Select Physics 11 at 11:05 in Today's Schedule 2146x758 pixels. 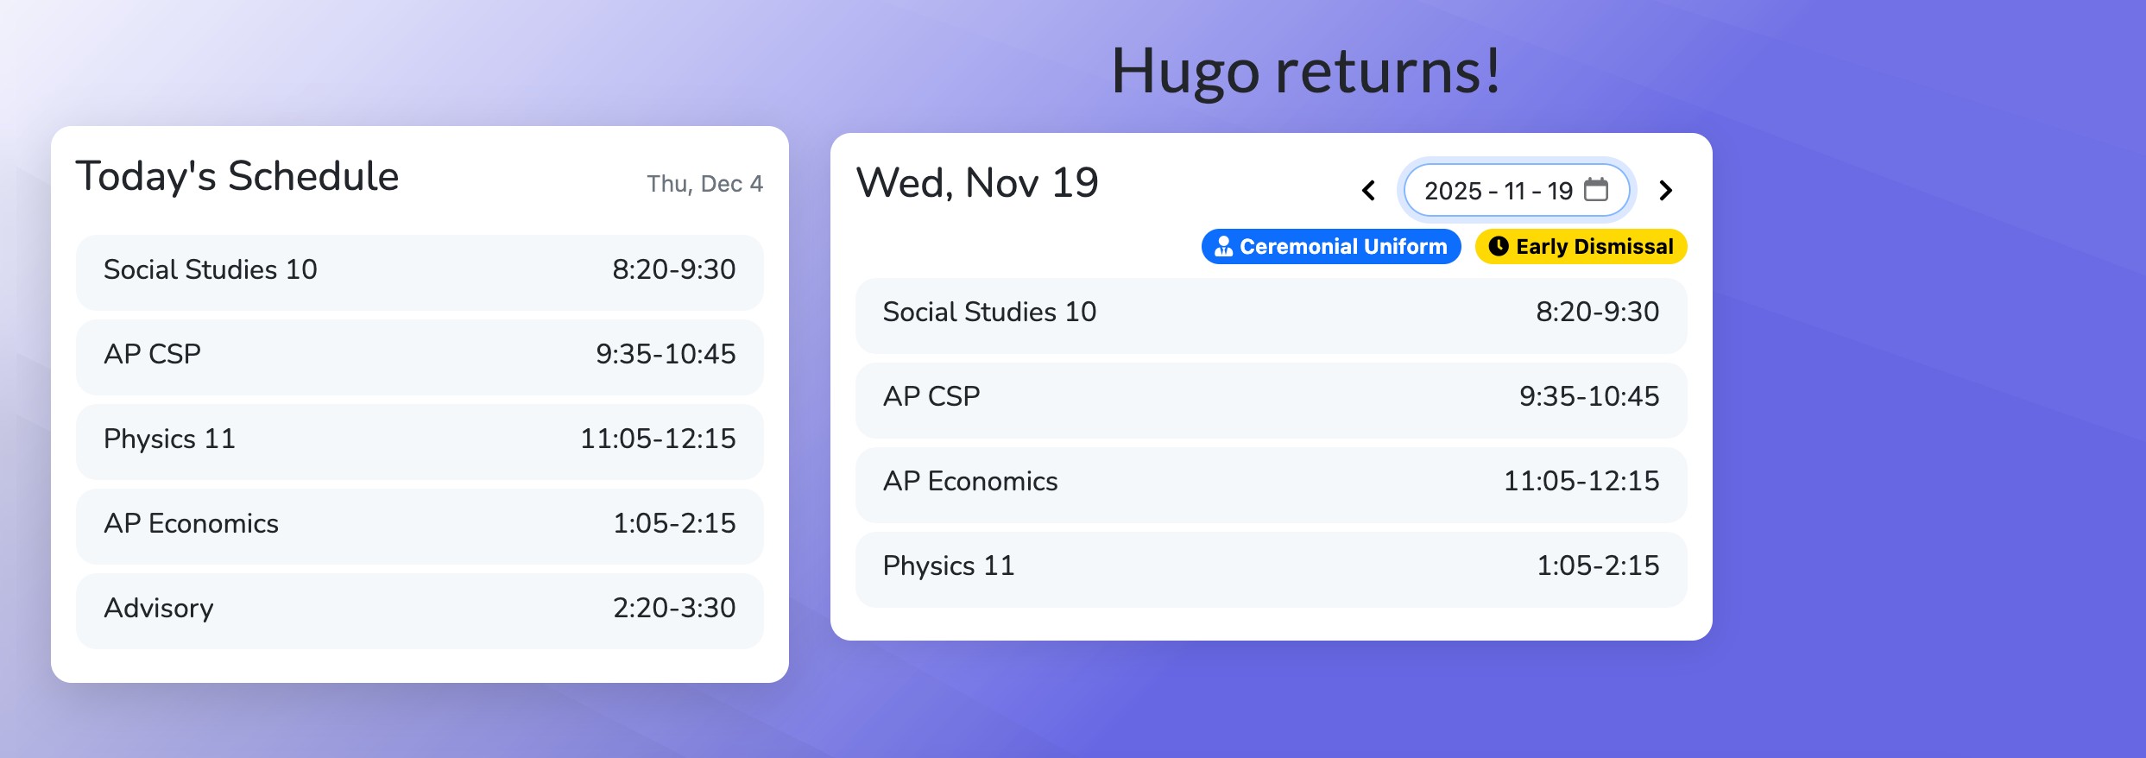click(420, 439)
